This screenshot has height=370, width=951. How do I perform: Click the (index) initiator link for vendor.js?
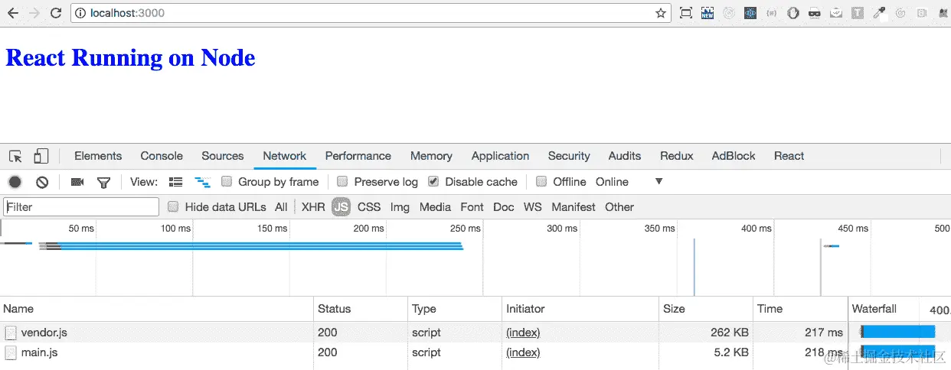click(523, 333)
